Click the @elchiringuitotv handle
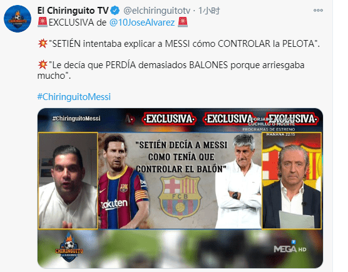 pyautogui.click(x=156, y=11)
